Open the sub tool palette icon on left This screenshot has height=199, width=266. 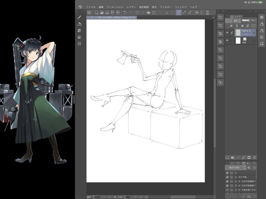tap(79, 24)
